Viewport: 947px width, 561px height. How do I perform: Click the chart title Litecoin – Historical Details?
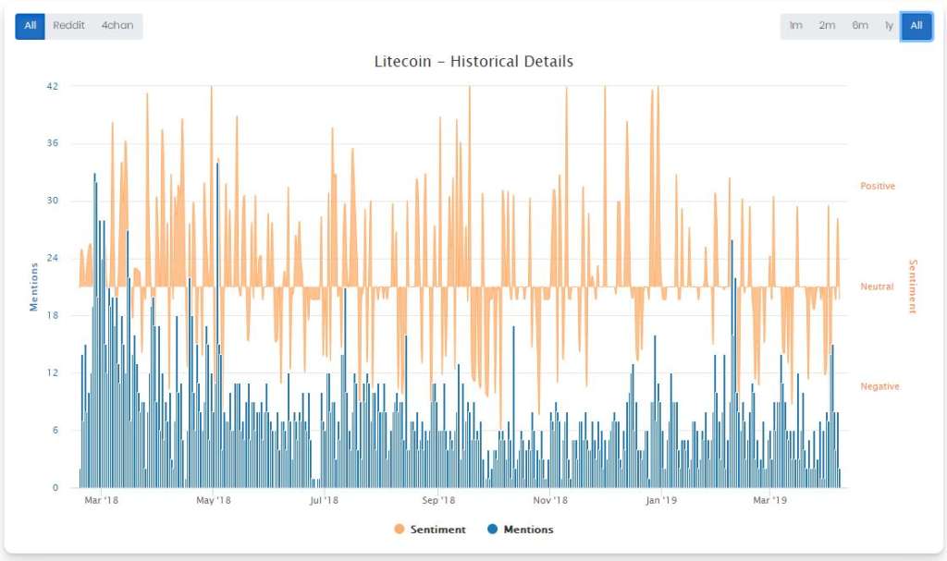tap(473, 62)
